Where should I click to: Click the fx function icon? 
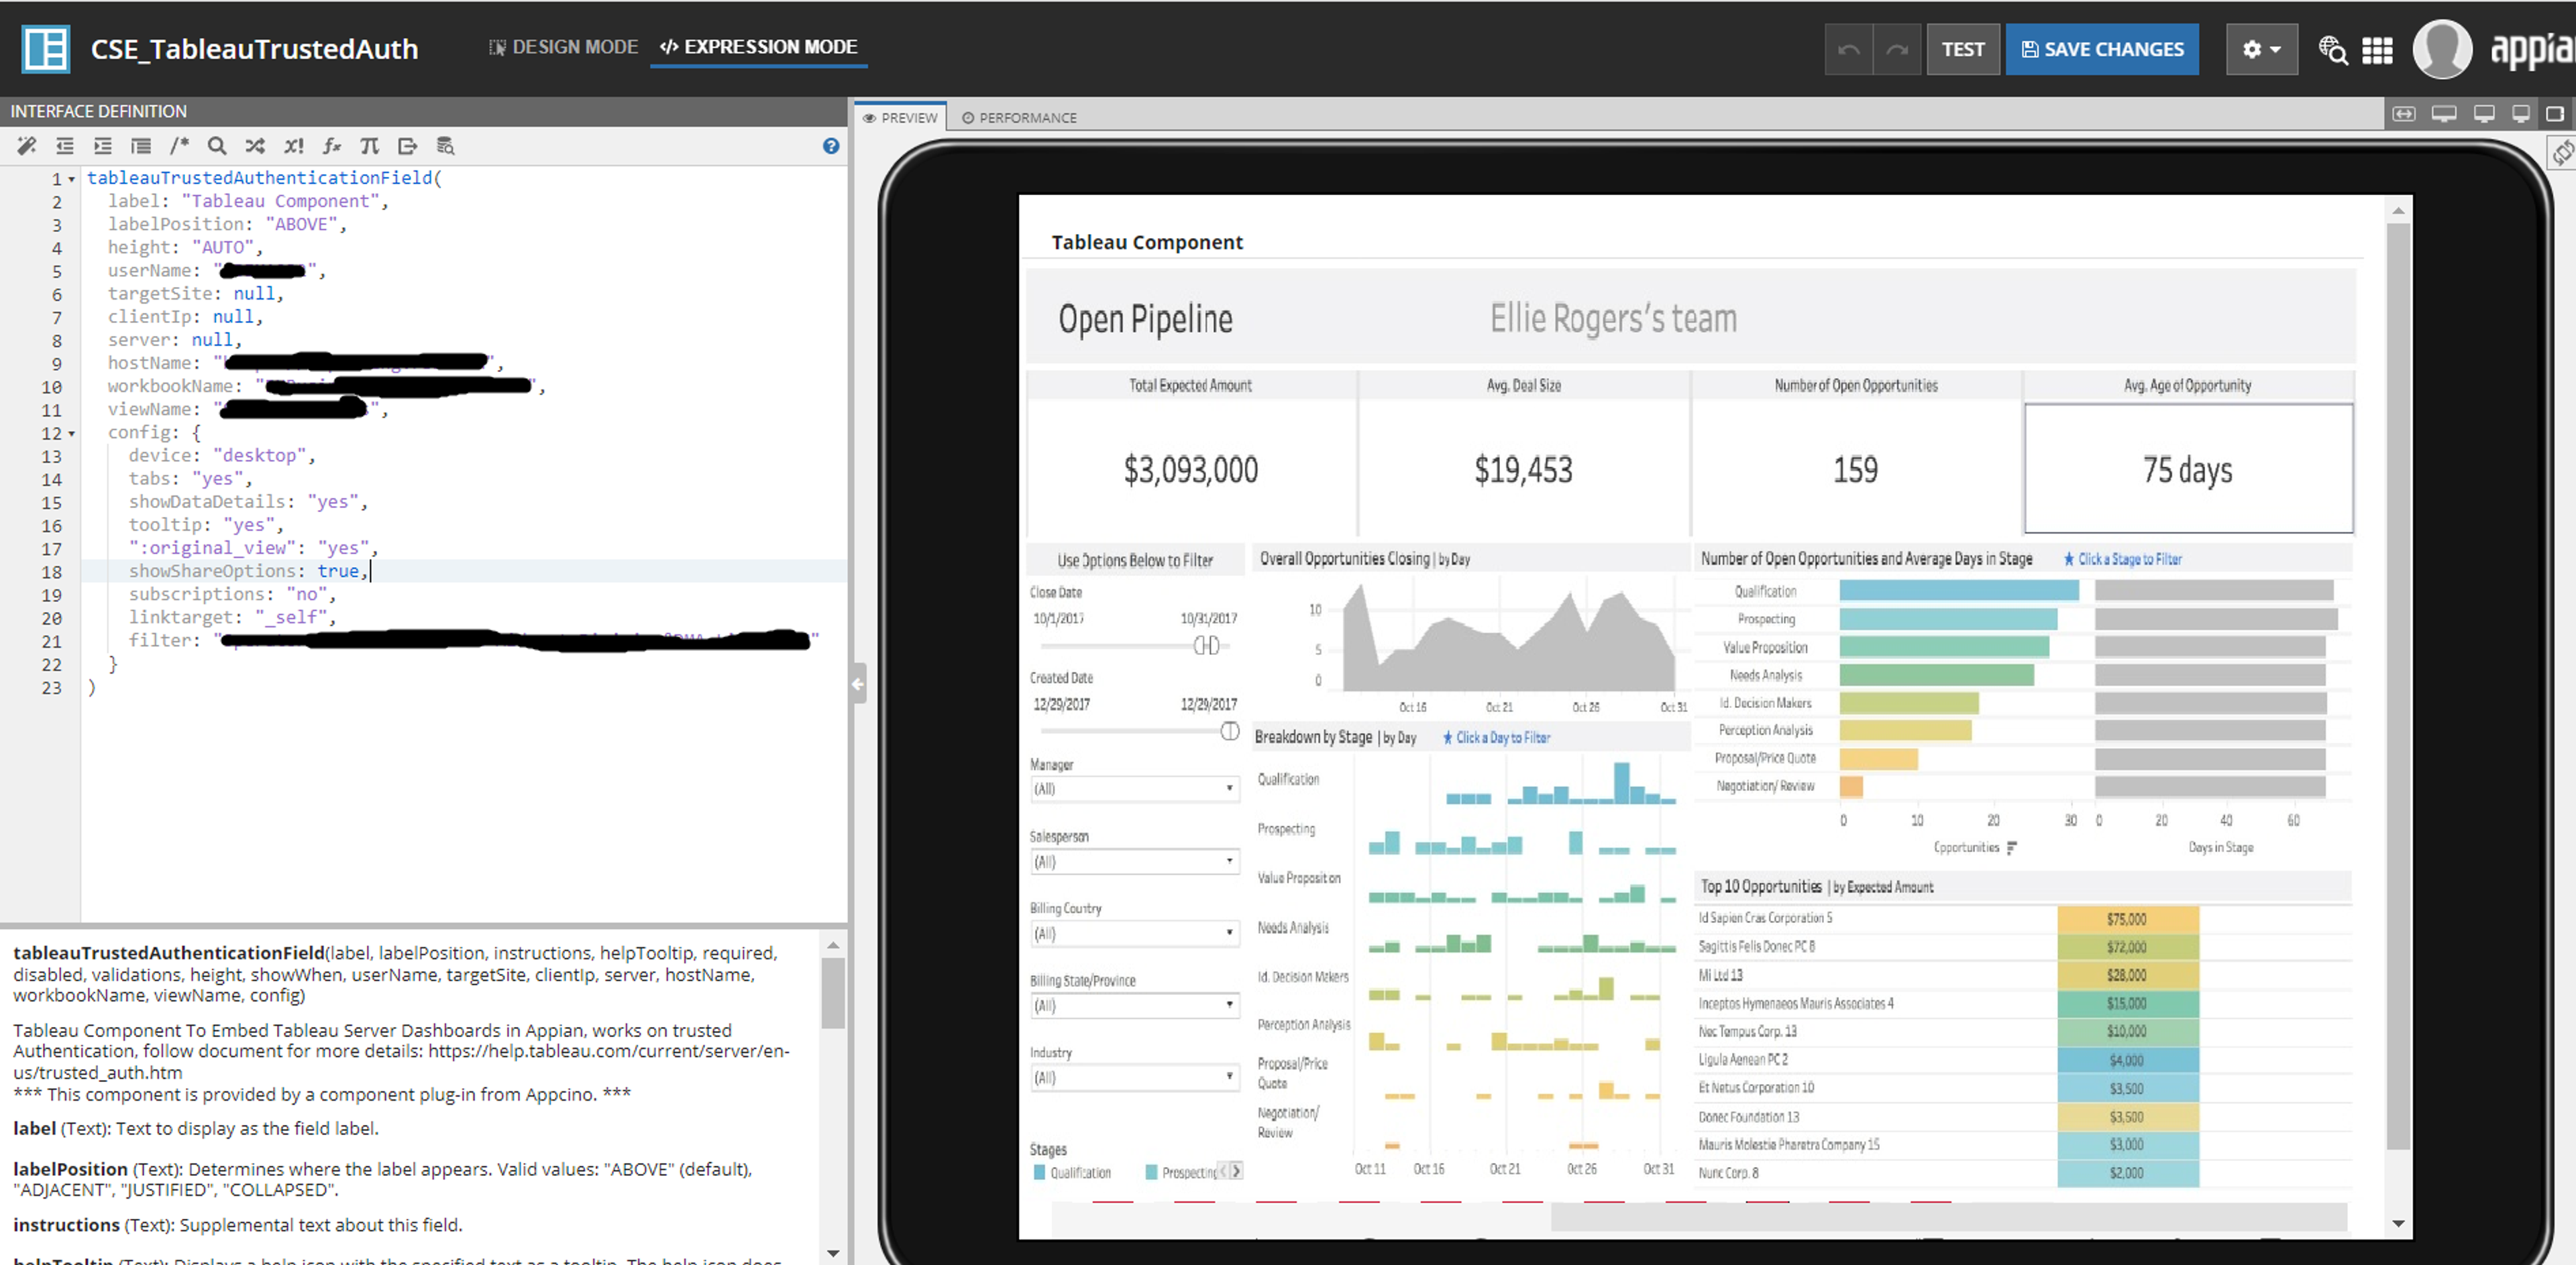(x=332, y=146)
